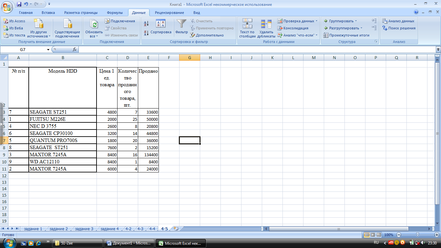
Task: Click the zoom slider handle
Action: point(417,235)
